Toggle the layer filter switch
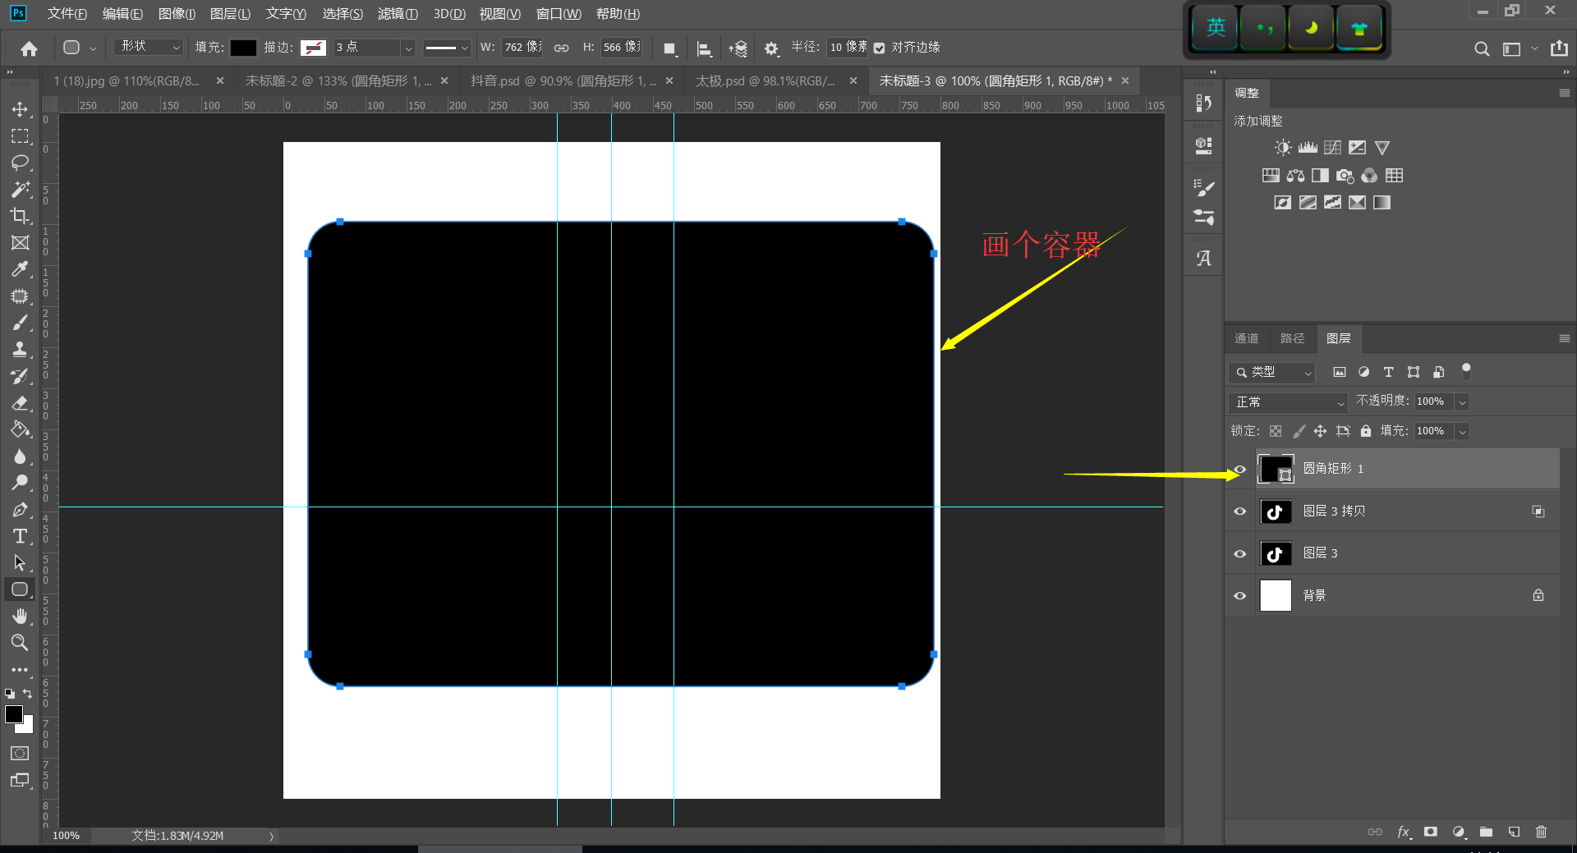 coord(1466,371)
